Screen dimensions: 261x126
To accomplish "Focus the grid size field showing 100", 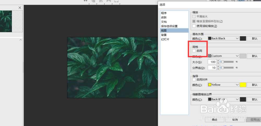I will [212, 62].
